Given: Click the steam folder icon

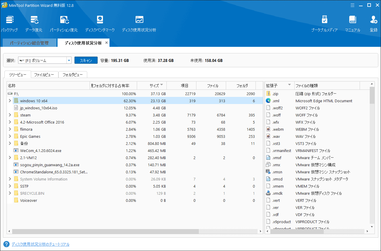Looking at the screenshot, I should 16,115.
